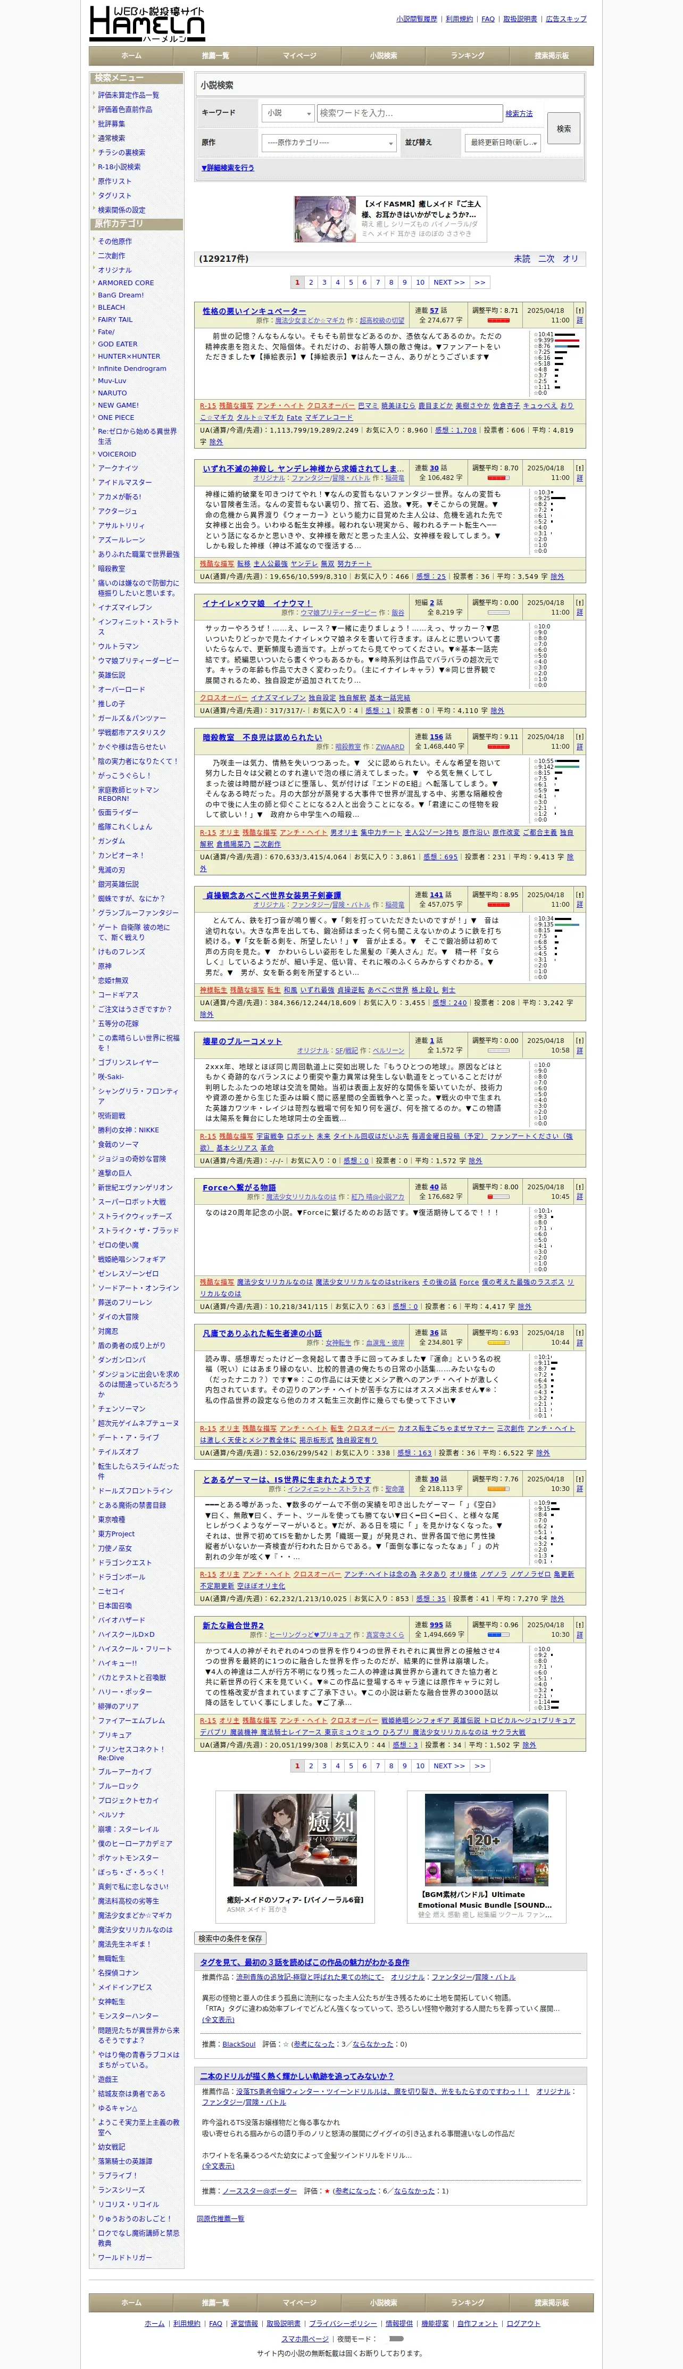
Task: Click the ログアウト footer link
Action: [x=523, y=2323]
